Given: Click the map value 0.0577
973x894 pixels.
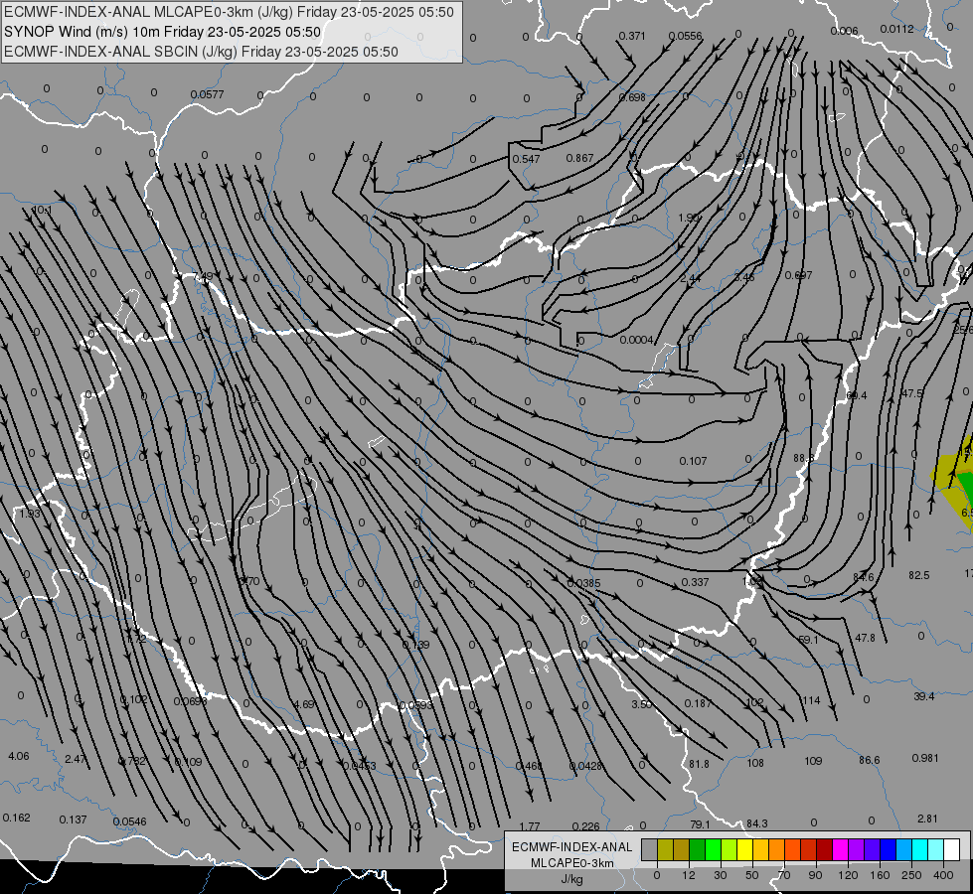Looking at the screenshot, I should click(x=208, y=94).
